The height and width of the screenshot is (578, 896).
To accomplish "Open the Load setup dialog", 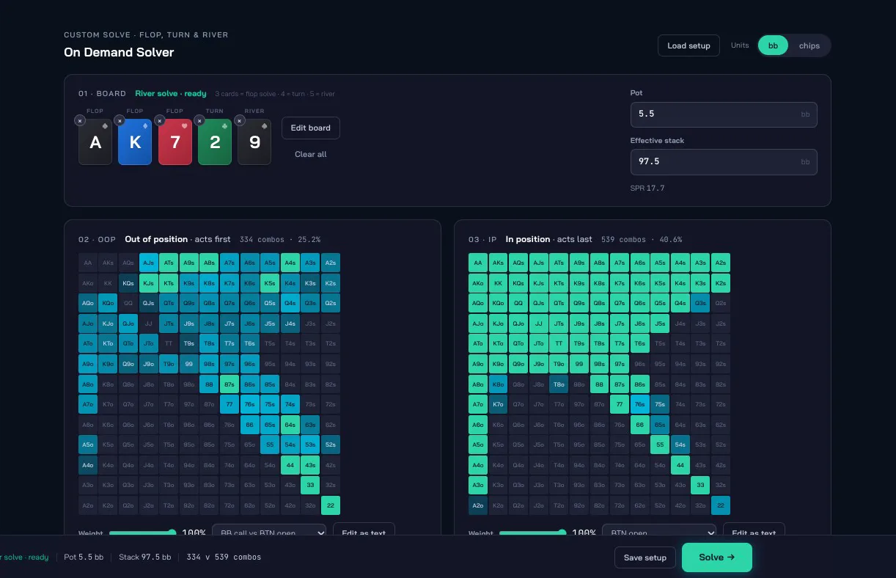I will point(688,45).
